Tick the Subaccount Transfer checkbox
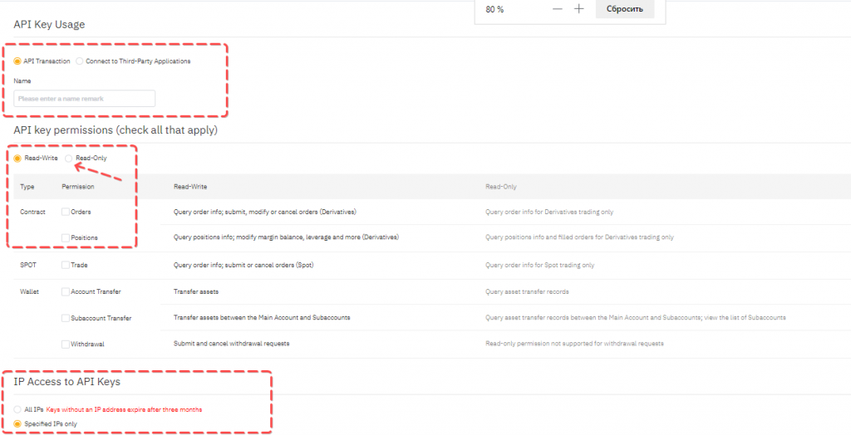Viewport: 851px width, 435px height. [x=65, y=318]
